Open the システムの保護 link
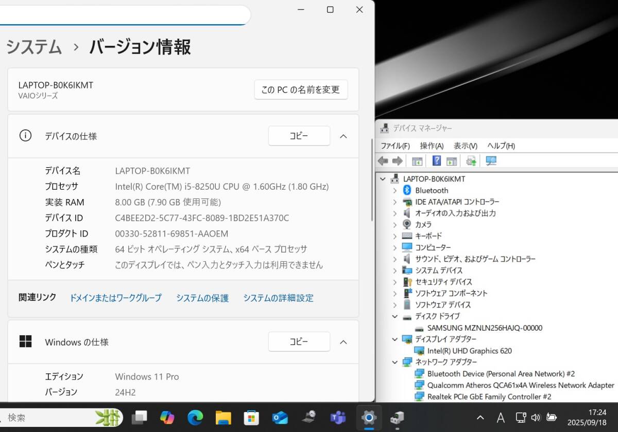The width and height of the screenshot is (618, 432). (202, 298)
